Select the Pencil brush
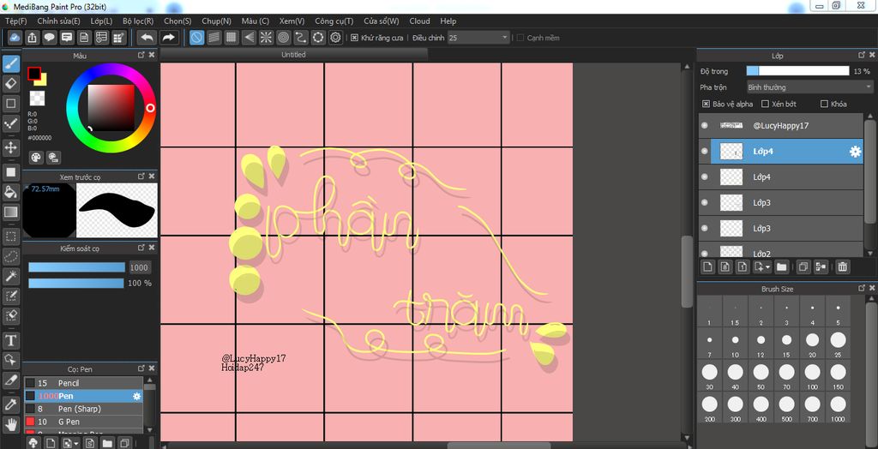The height and width of the screenshot is (449, 878). 84,383
